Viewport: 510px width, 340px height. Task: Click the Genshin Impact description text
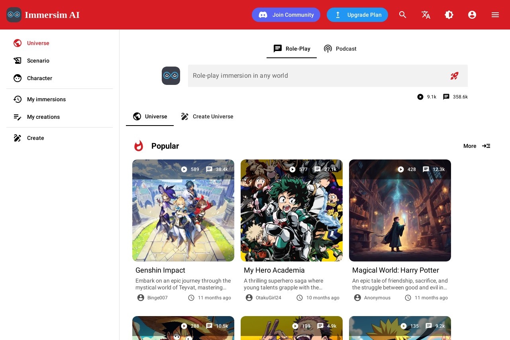[x=183, y=284]
